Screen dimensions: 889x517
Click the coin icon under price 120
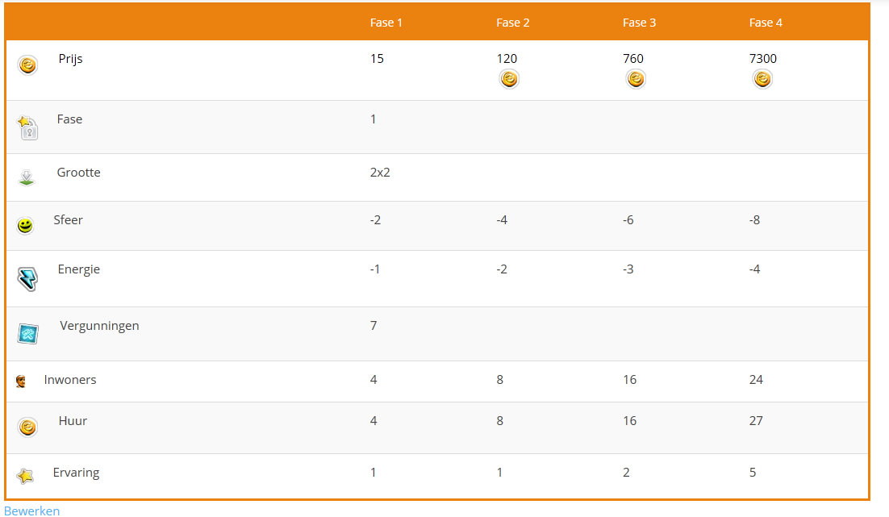(x=509, y=79)
